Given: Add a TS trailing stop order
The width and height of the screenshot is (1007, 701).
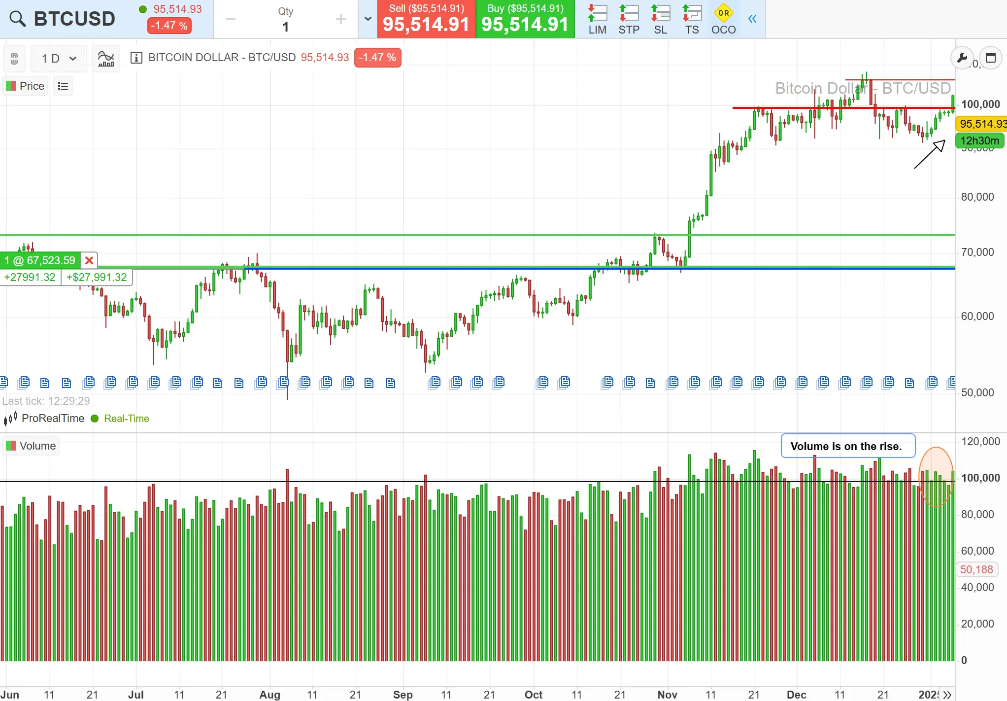Looking at the screenshot, I should pos(692,19).
